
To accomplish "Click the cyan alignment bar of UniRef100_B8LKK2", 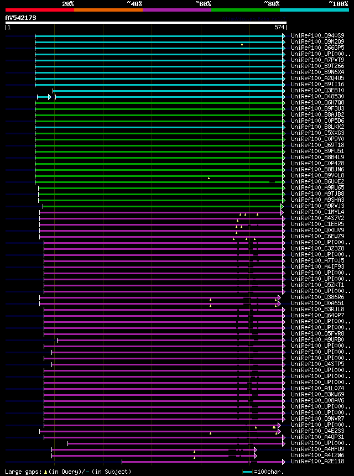I will 160,127.
